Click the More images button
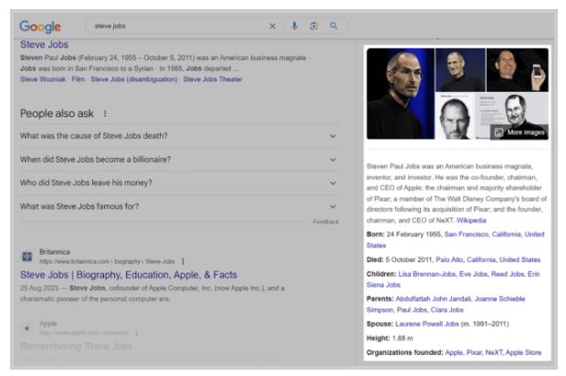The image size is (566, 376). point(519,132)
